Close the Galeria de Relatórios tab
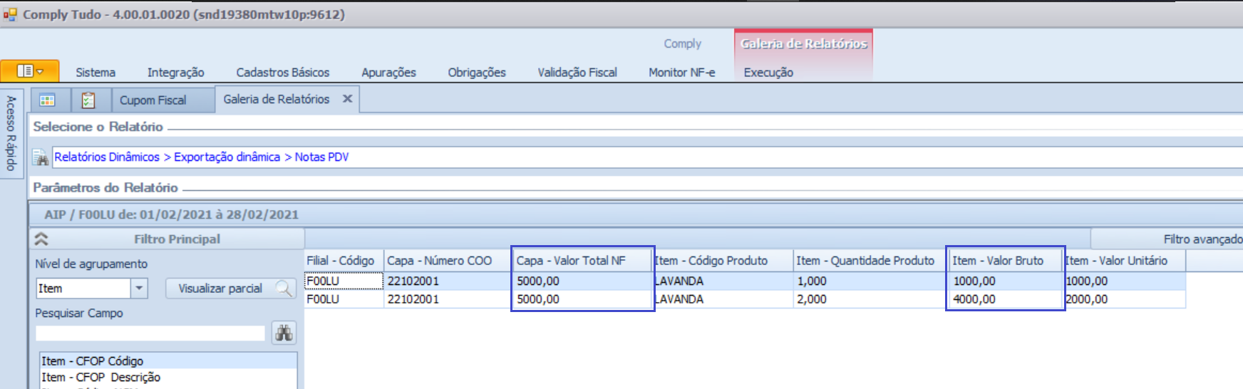The width and height of the screenshot is (1243, 389). (x=347, y=99)
